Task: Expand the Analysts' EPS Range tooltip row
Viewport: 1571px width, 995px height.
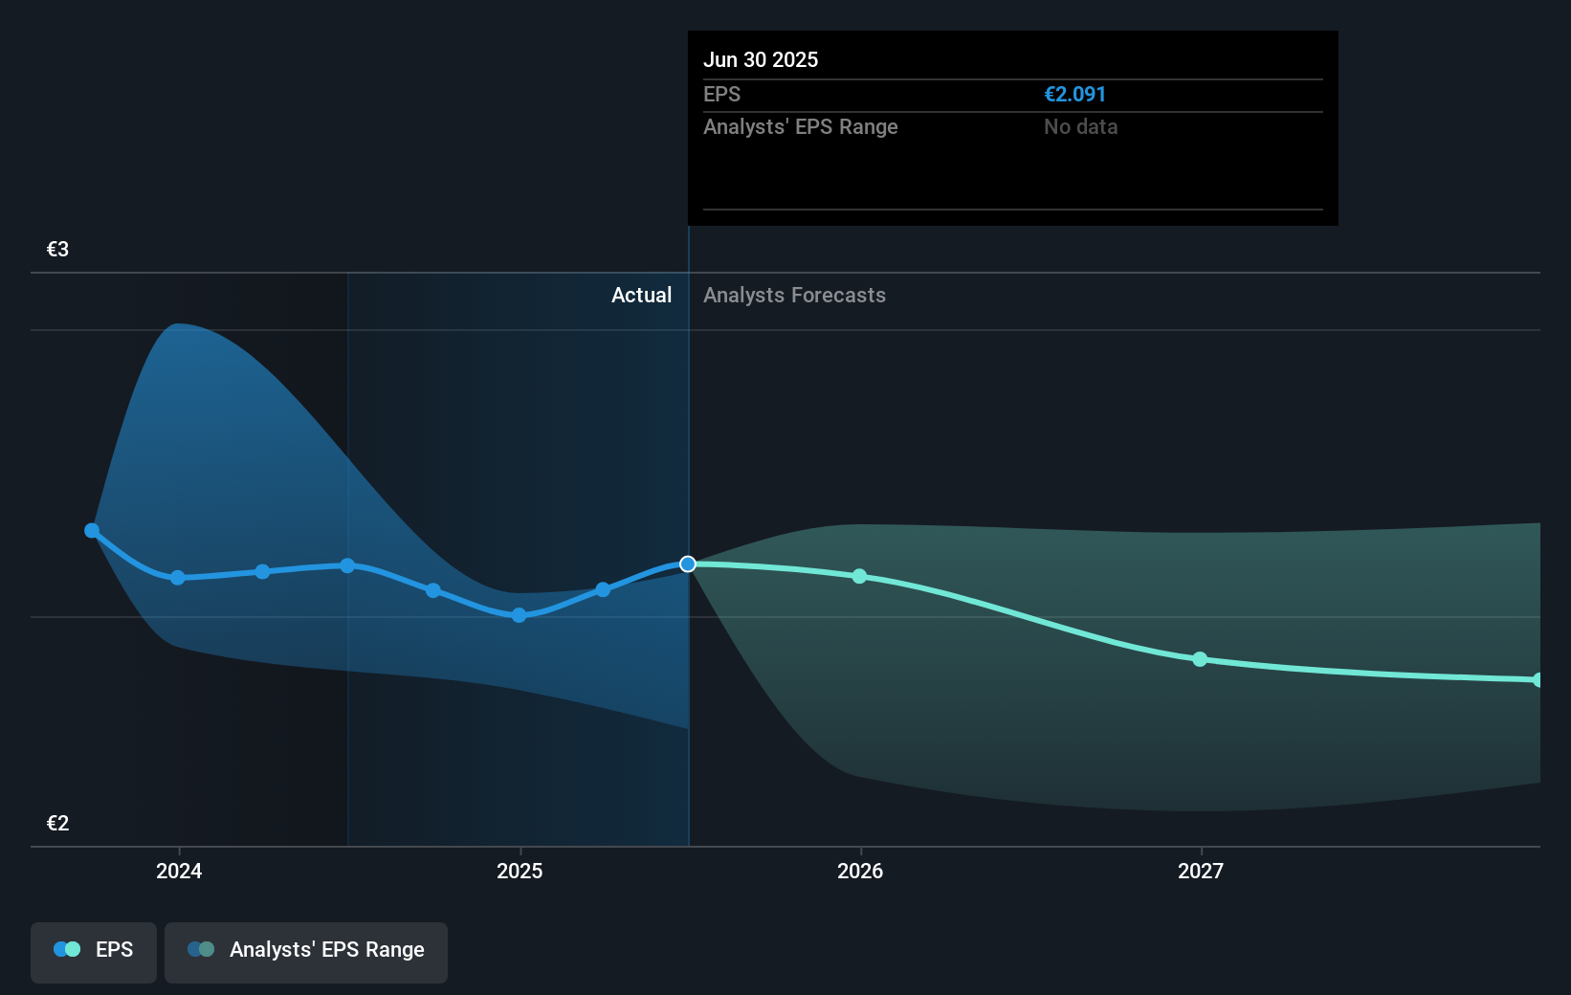Action: [x=801, y=126]
